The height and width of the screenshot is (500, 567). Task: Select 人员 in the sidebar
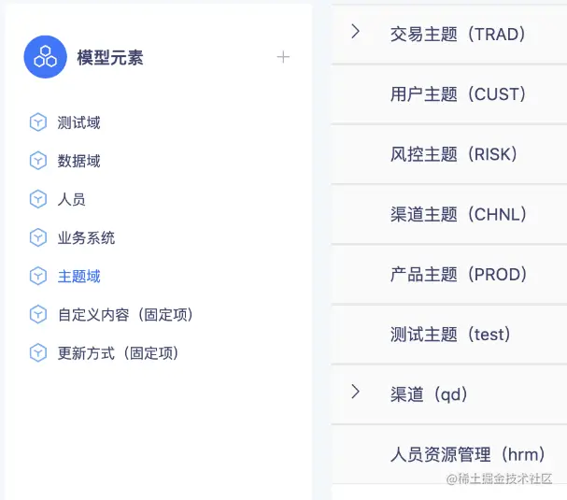pyautogui.click(x=72, y=199)
